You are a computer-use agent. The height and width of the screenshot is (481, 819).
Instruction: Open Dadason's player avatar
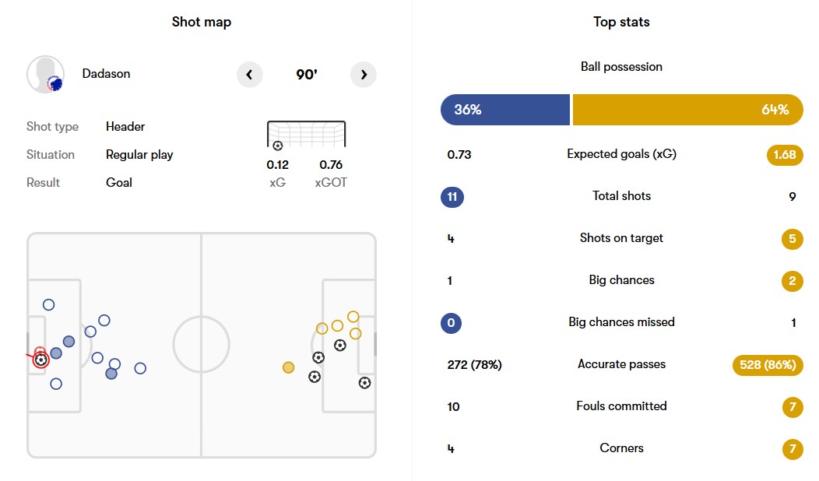[x=45, y=75]
